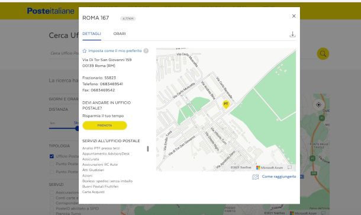The width and height of the screenshot is (361, 215).
Task: Select 'Carta Acquisti' service entry
Action: click(x=94, y=192)
